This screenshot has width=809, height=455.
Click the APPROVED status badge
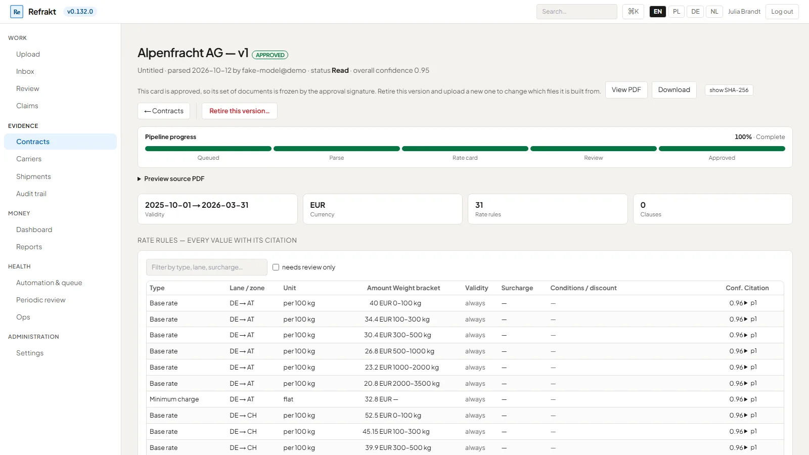point(270,55)
